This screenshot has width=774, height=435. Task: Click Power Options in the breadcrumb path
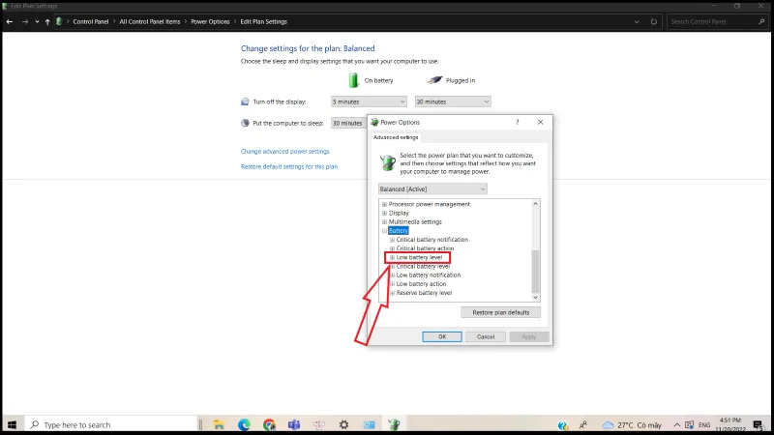pyautogui.click(x=210, y=21)
